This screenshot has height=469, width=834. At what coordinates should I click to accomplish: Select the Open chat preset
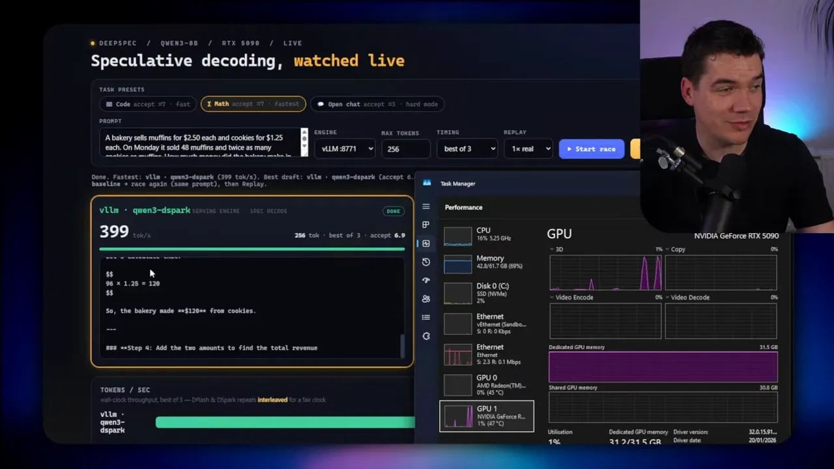(377, 104)
